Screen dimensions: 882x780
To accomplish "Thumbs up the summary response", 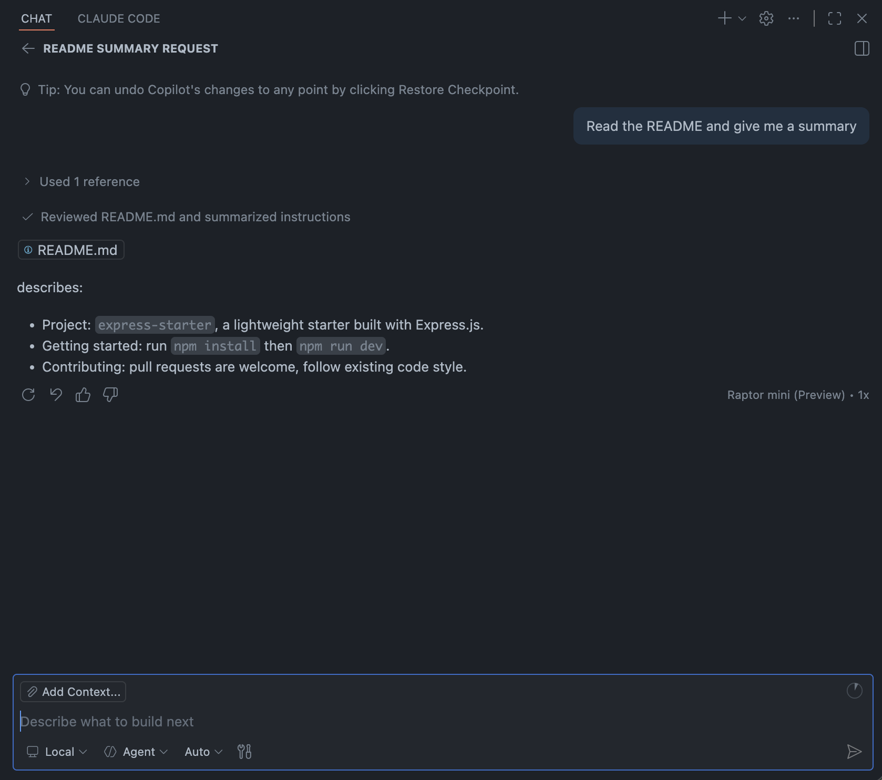I will (x=83, y=395).
